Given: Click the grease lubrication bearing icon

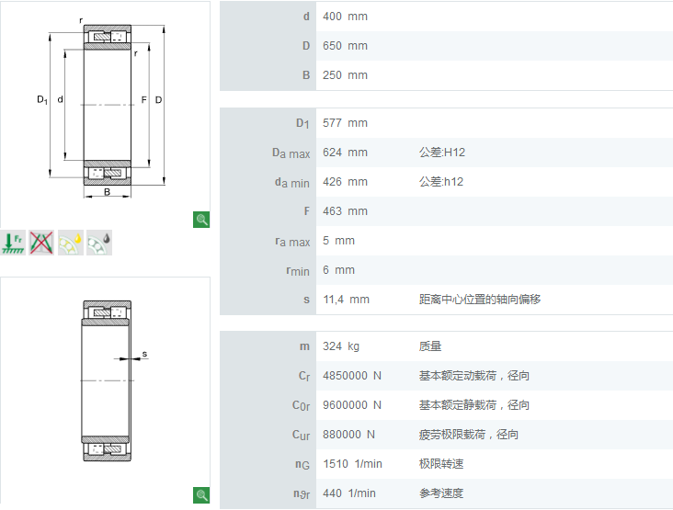Looking at the screenshot, I should (99, 243).
